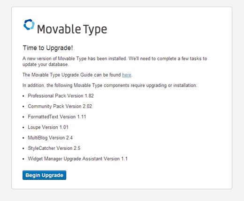Viewport: 244px width, 201px height.
Task: Click the bullet beside FormattedText
Action: point(23,117)
